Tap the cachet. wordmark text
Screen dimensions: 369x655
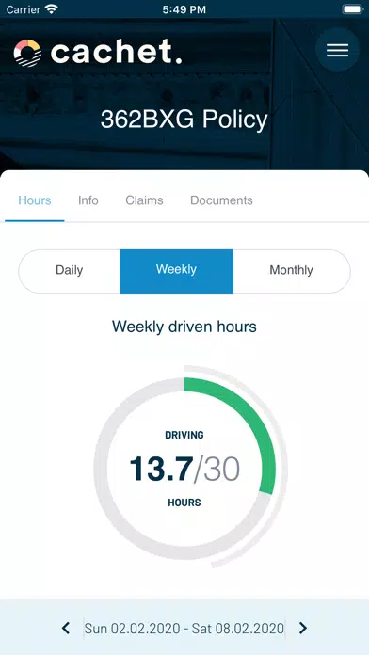pos(116,52)
